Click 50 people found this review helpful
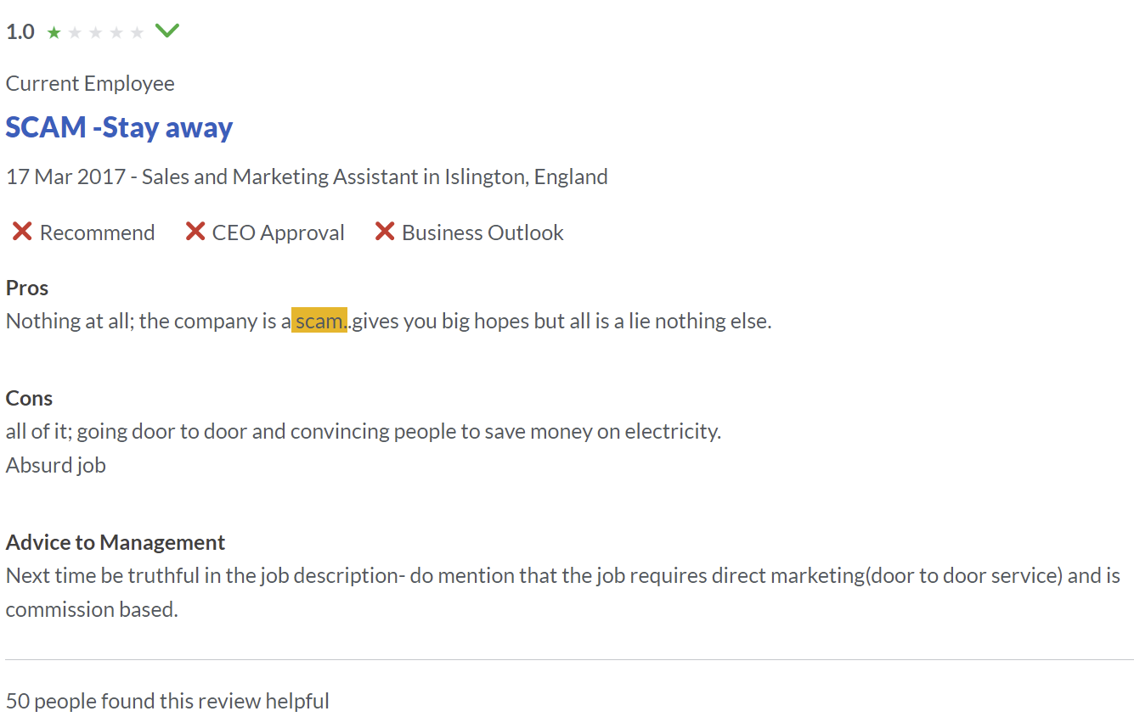1134x728 pixels. click(167, 702)
